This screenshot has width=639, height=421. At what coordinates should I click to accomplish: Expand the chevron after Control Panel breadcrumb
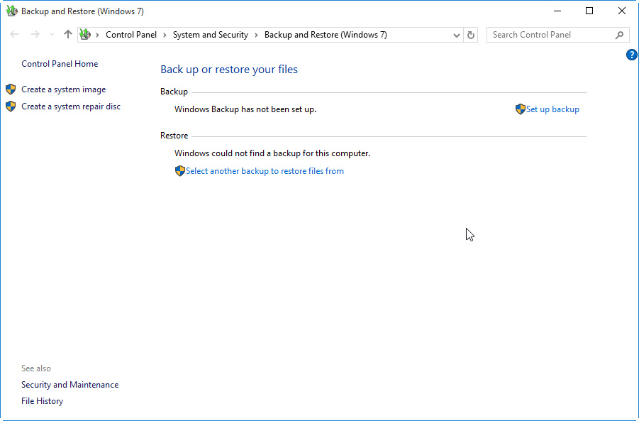point(165,35)
